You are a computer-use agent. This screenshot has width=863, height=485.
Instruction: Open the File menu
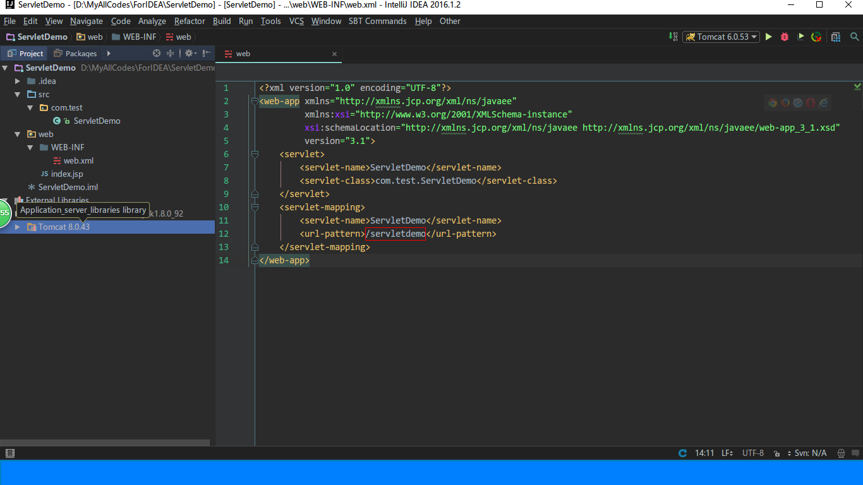pyautogui.click(x=9, y=21)
